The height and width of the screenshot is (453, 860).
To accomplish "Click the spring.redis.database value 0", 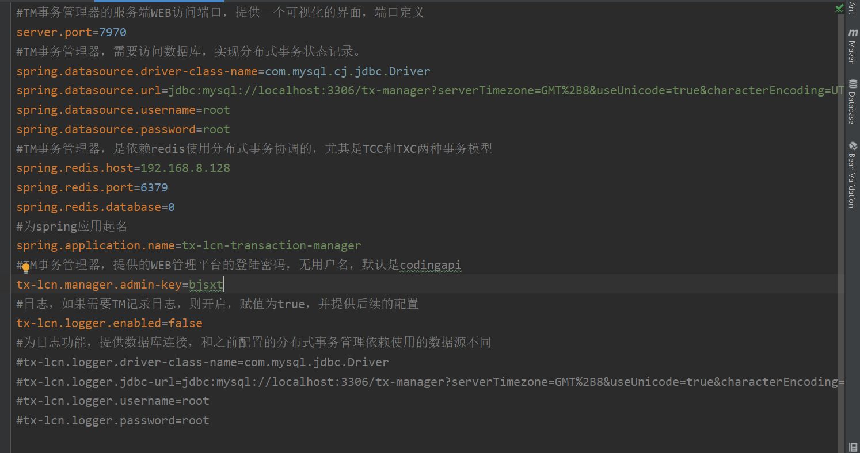I will (172, 207).
